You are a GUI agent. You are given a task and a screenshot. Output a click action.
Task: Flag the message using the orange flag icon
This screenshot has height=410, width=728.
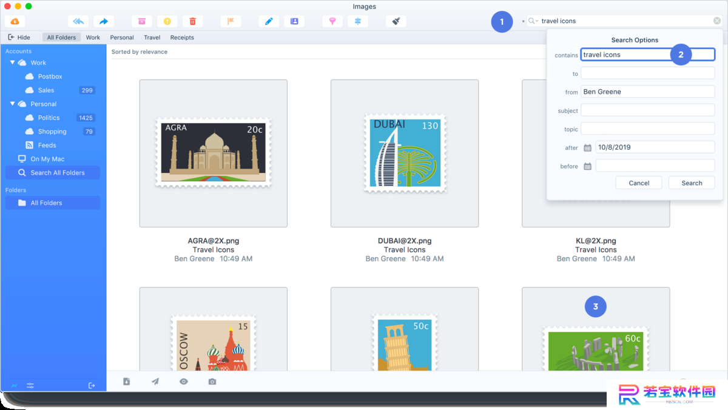tap(231, 21)
